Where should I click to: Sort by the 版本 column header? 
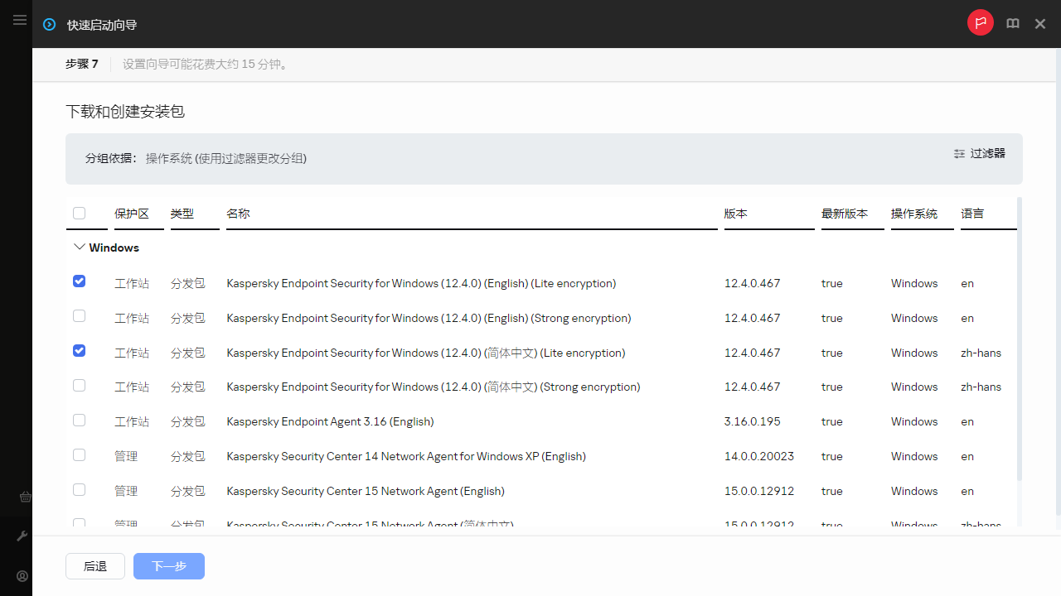[x=736, y=214]
